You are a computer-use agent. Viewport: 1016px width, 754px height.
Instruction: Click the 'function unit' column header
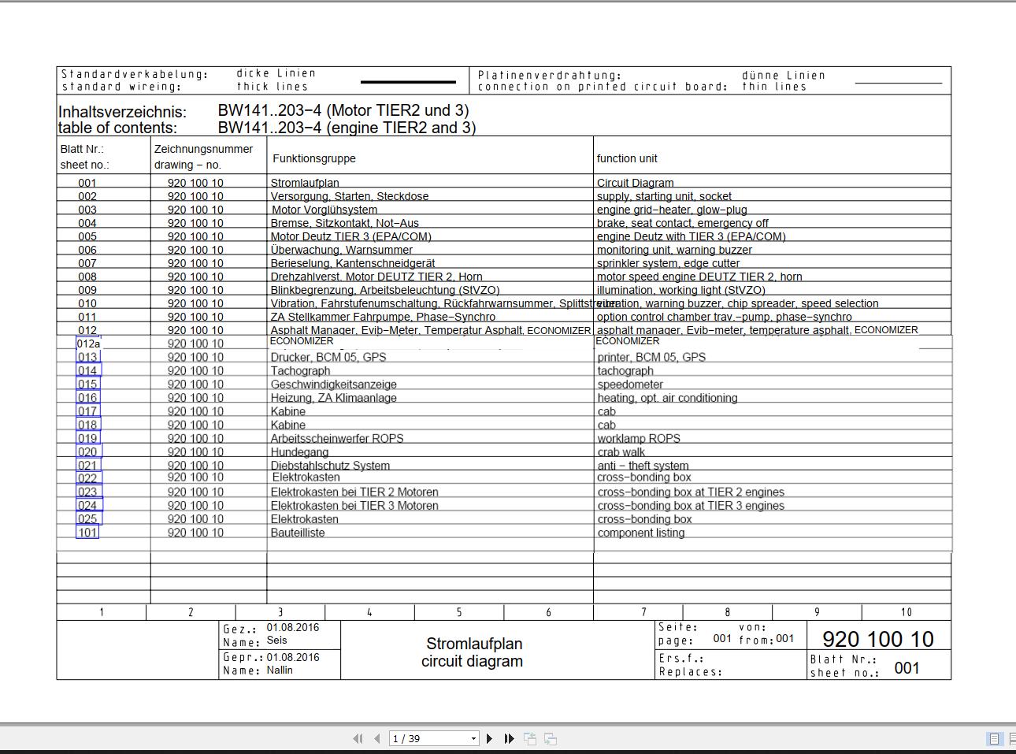coord(627,158)
